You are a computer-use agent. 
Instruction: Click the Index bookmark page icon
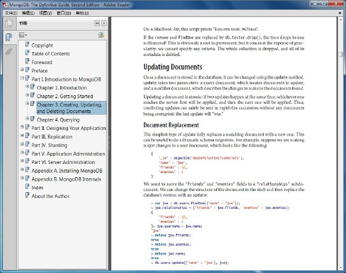27,186
